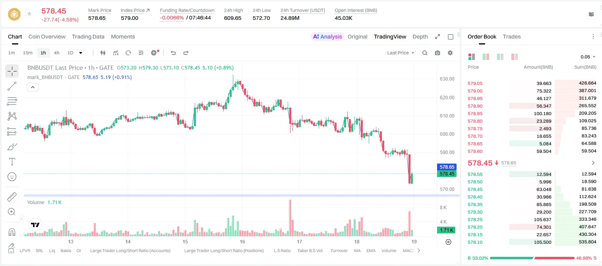Viewport: 602px width, 266px height.
Task: Switch to the Trades tab
Action: pos(511,37)
